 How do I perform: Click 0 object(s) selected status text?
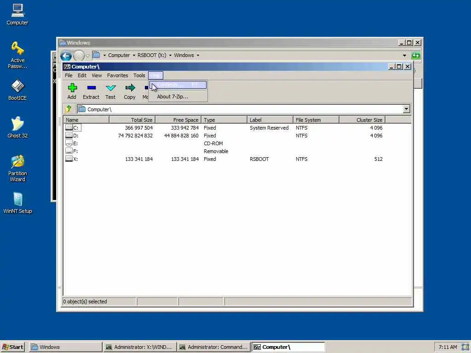85,302
